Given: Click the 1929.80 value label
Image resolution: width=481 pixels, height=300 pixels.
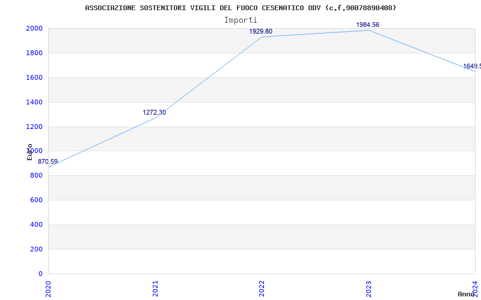Looking at the screenshot, I should pyautogui.click(x=260, y=31).
